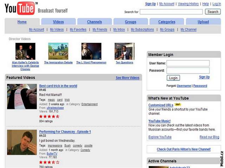Screen dimensions: 225x168
Task: Click the Log In link
Action: point(217,4)
